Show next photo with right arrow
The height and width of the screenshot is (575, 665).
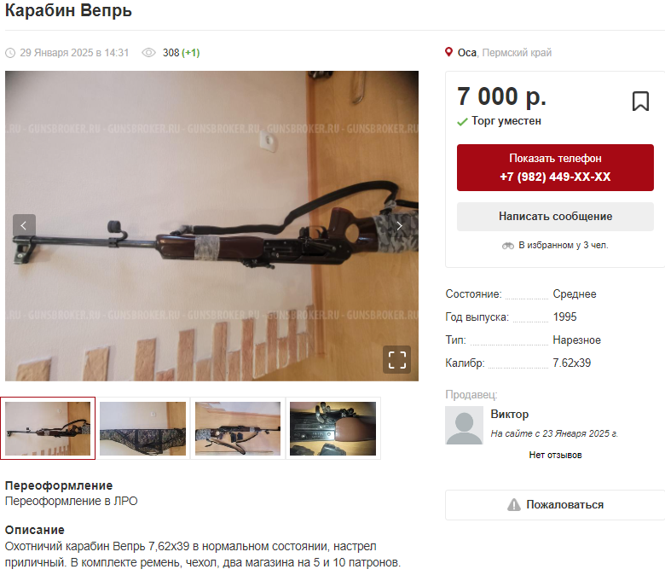[x=399, y=226]
